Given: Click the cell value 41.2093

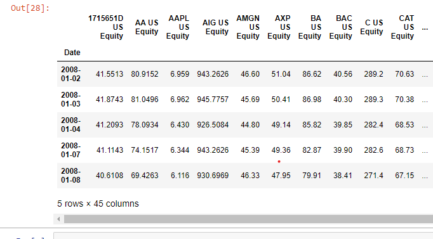Looking at the screenshot, I should (x=109, y=125).
